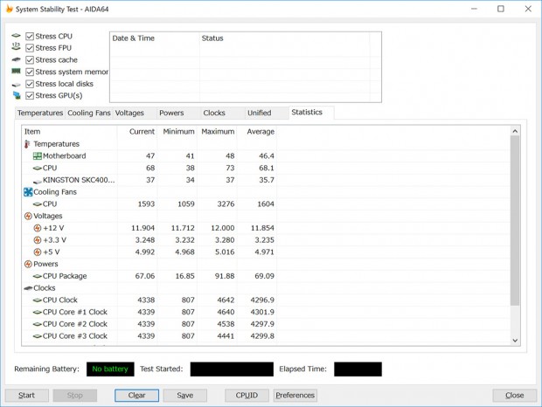Viewport: 542px width, 407px height.
Task: Click the dark chip icon next to Clocks
Action: click(28, 288)
